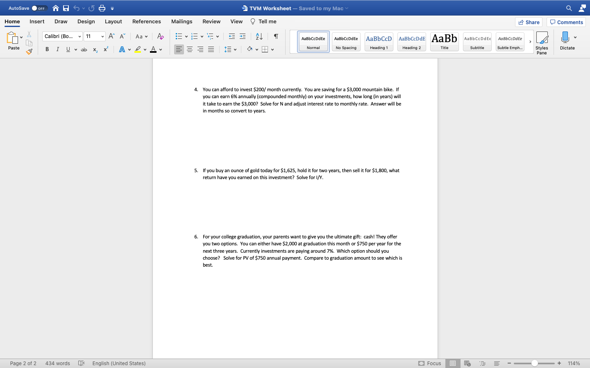The image size is (590, 368).
Task: Open word count showing 434 words
Action: click(58, 363)
